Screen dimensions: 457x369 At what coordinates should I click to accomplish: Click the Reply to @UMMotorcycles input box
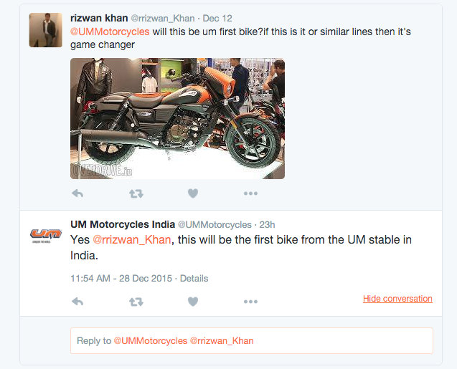point(252,341)
